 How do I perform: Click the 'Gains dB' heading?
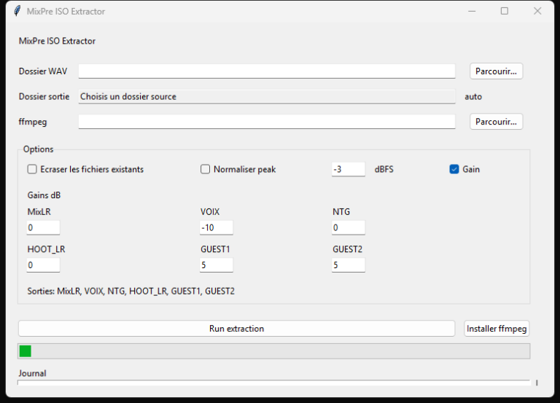point(44,195)
